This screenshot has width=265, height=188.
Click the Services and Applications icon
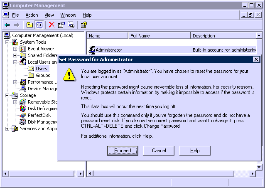point(15,129)
